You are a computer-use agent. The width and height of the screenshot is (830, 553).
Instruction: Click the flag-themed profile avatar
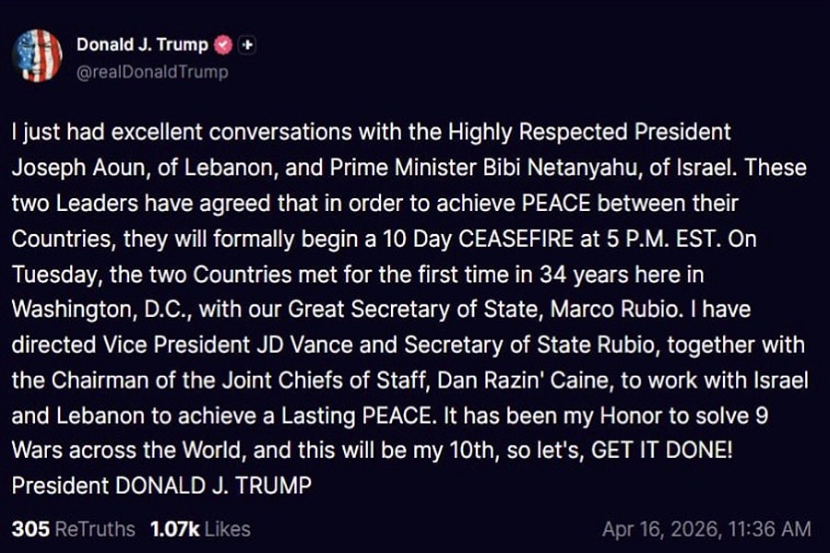click(37, 55)
